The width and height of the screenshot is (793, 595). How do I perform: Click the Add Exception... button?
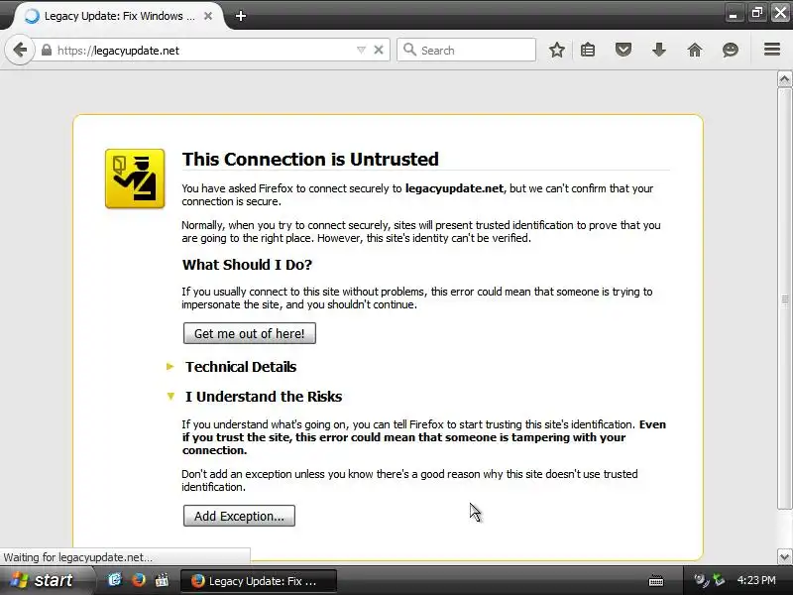point(239,516)
